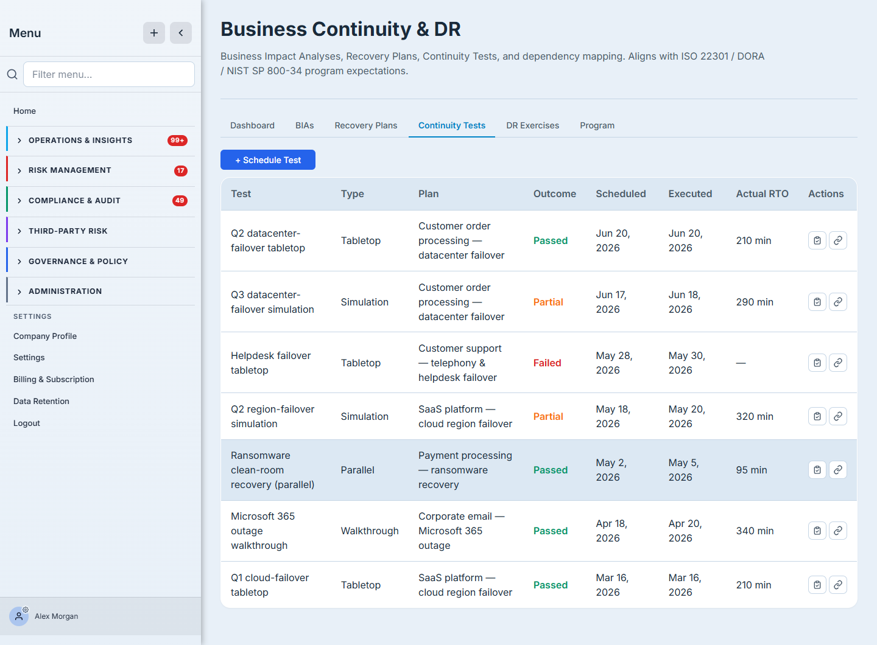
Task: Click the Schedule Test button
Action: pyautogui.click(x=268, y=160)
